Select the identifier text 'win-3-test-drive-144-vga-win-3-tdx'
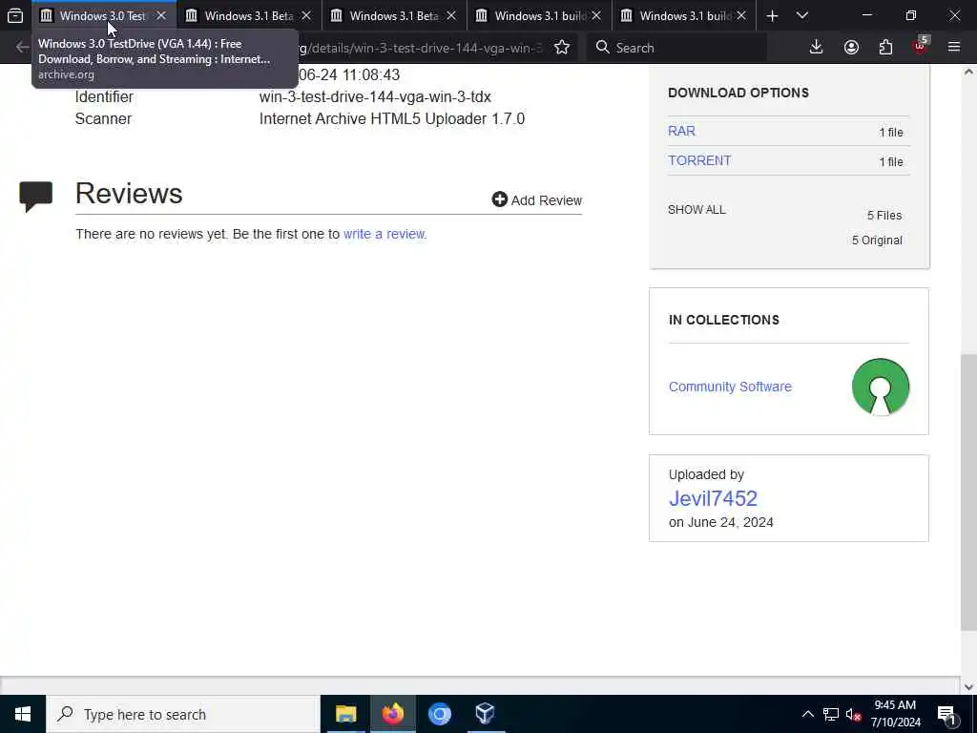Viewport: 977px width, 733px height. (375, 96)
